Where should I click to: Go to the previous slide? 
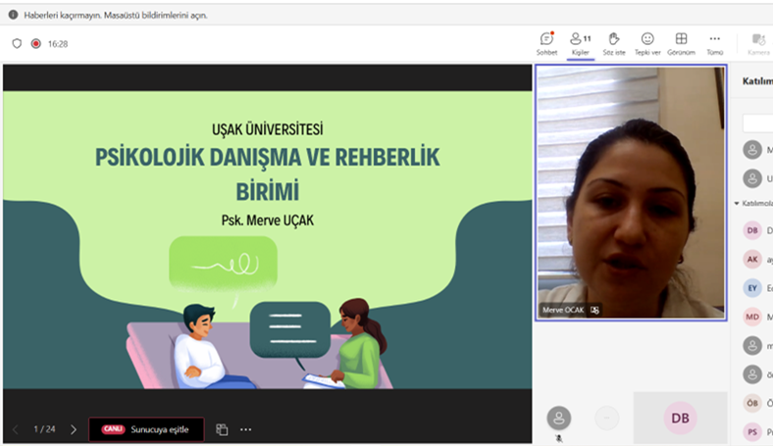point(16,429)
